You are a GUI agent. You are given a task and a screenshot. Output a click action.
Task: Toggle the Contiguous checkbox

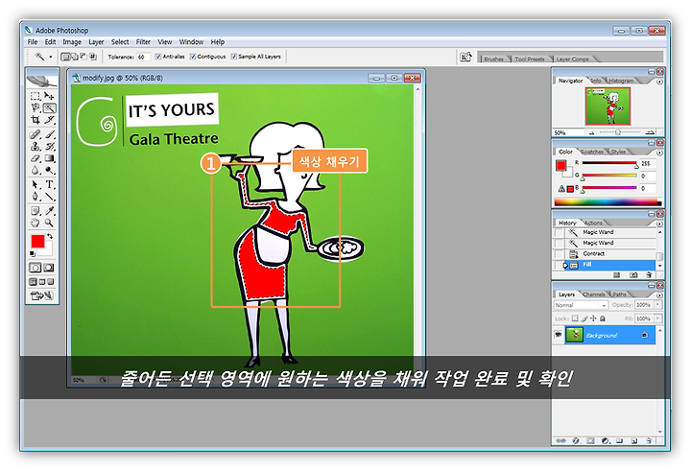(193, 57)
